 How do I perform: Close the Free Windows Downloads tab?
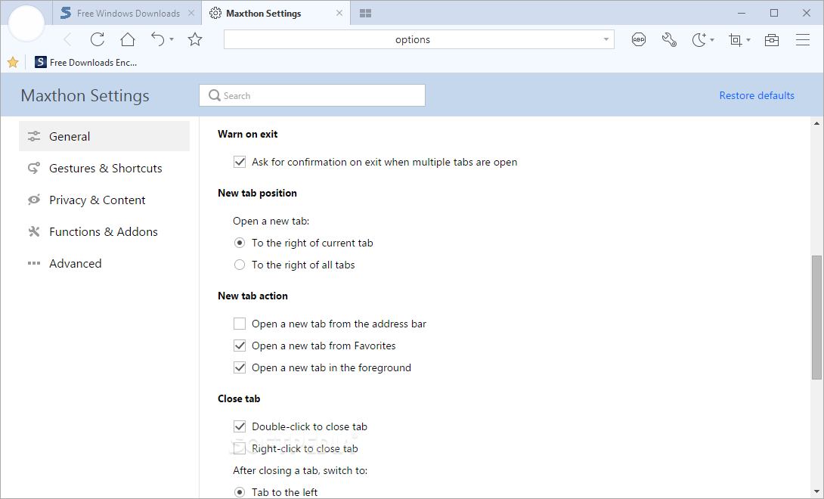(191, 13)
